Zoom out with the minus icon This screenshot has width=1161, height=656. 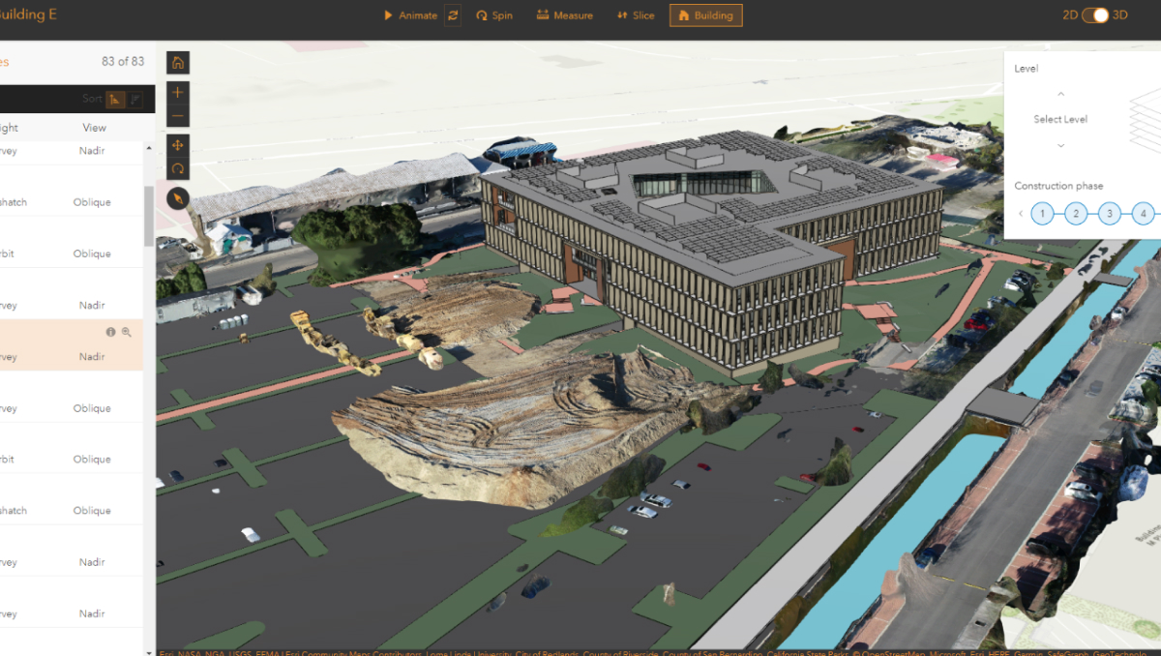click(178, 116)
